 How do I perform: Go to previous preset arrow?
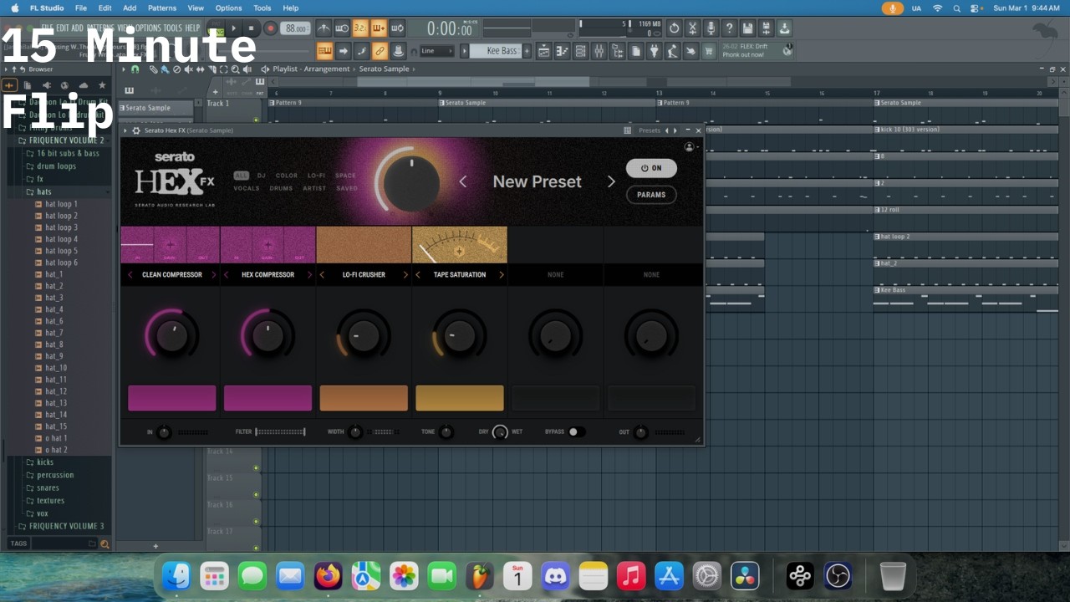click(x=463, y=181)
